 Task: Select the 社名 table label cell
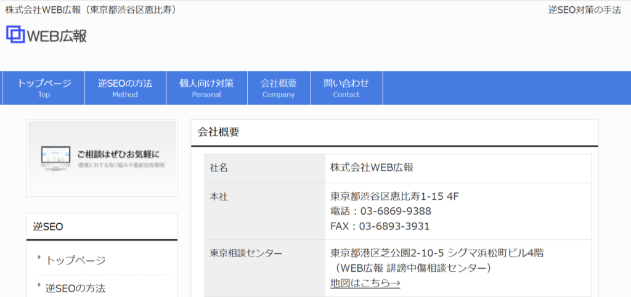tap(264, 168)
